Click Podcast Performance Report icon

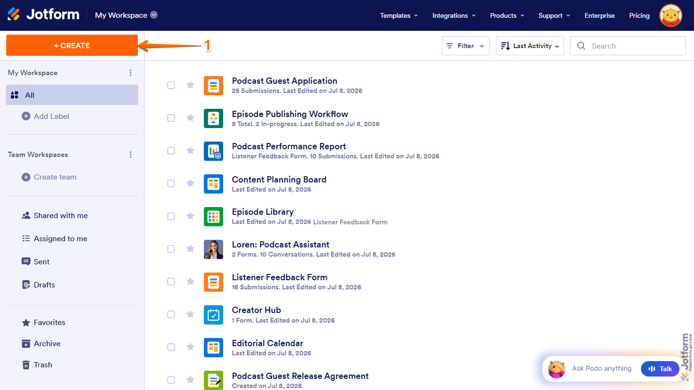pos(214,151)
